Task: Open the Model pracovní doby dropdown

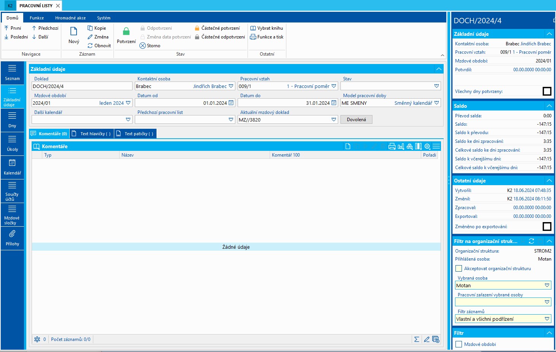Action: pyautogui.click(x=437, y=103)
